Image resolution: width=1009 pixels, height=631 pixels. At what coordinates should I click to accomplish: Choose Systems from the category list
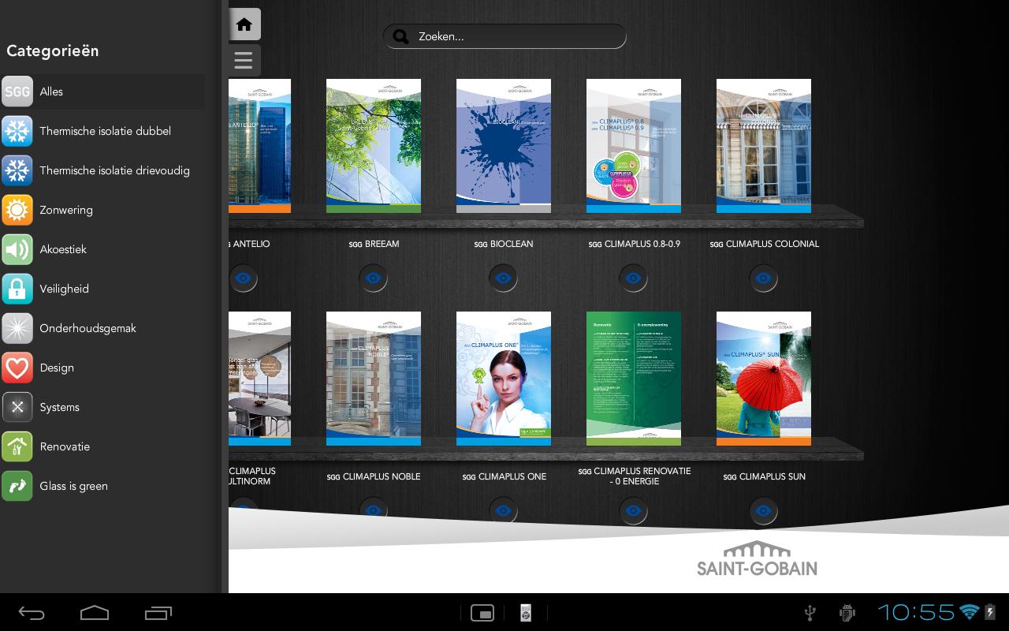[59, 407]
